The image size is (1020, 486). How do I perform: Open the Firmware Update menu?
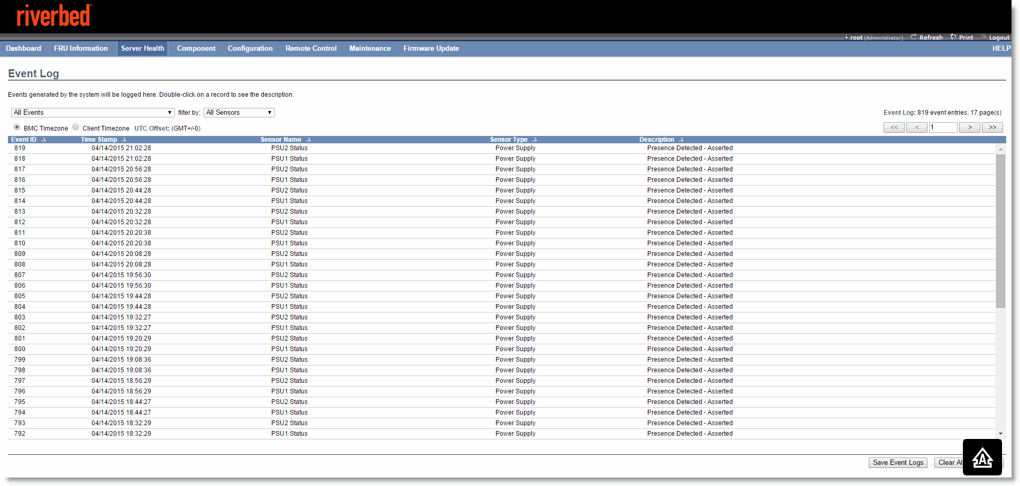(431, 48)
